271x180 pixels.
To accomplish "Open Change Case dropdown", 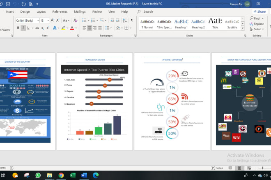I will (x=66, y=20).
